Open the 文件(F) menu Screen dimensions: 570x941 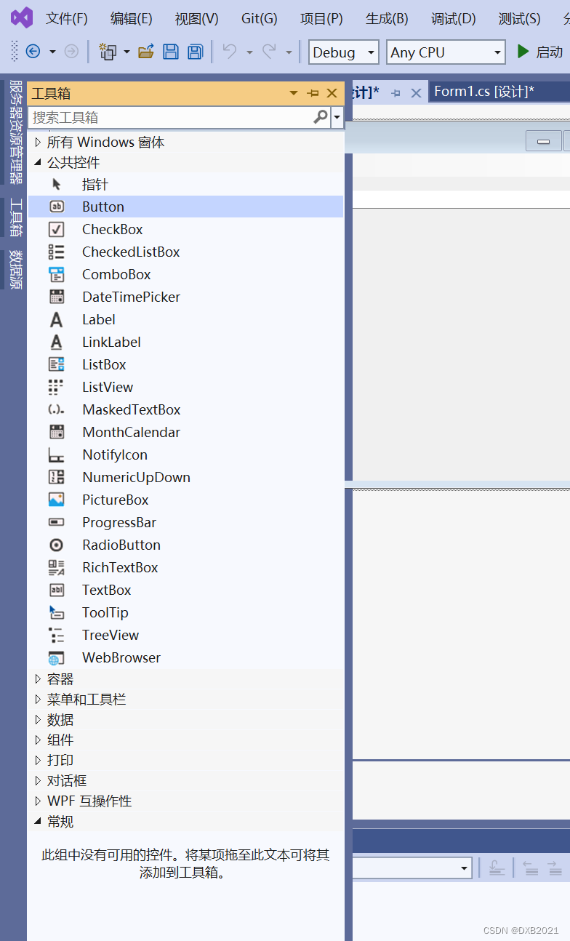point(67,19)
